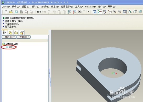The image size is (143, 102).
Task: Open the 显示(O) dropdown
Action: pyautogui.click(x=9, y=37)
